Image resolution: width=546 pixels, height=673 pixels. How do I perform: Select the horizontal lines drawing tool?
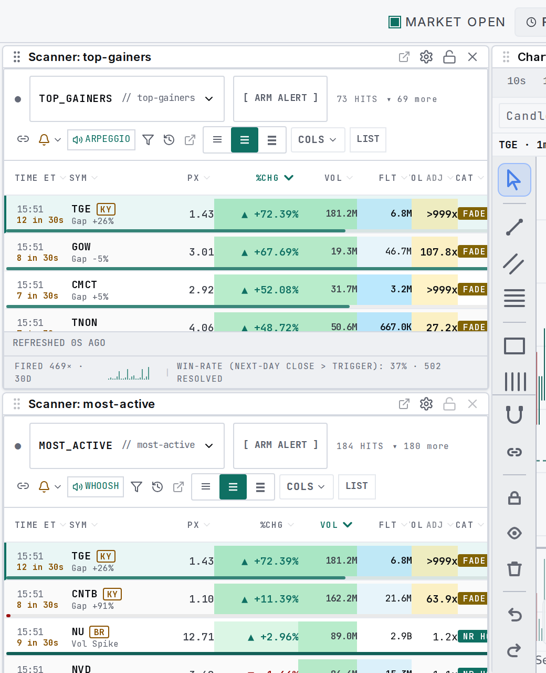514,298
